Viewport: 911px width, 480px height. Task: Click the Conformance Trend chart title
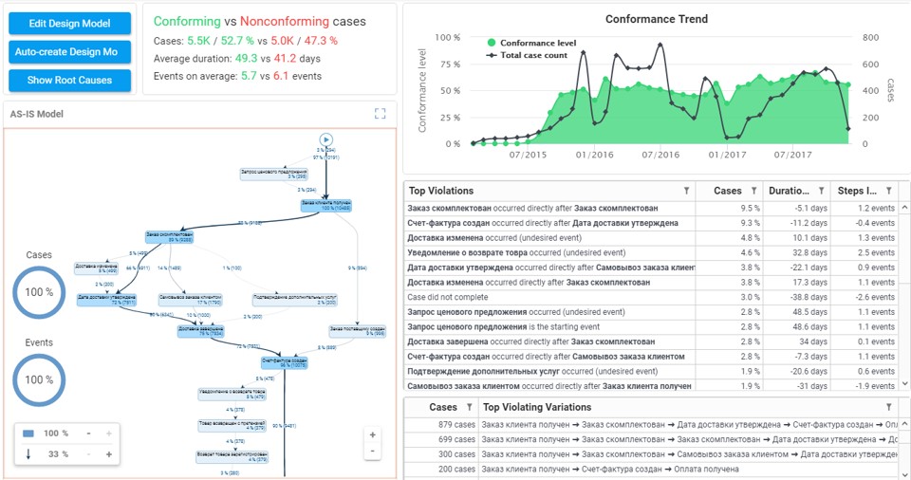(657, 19)
